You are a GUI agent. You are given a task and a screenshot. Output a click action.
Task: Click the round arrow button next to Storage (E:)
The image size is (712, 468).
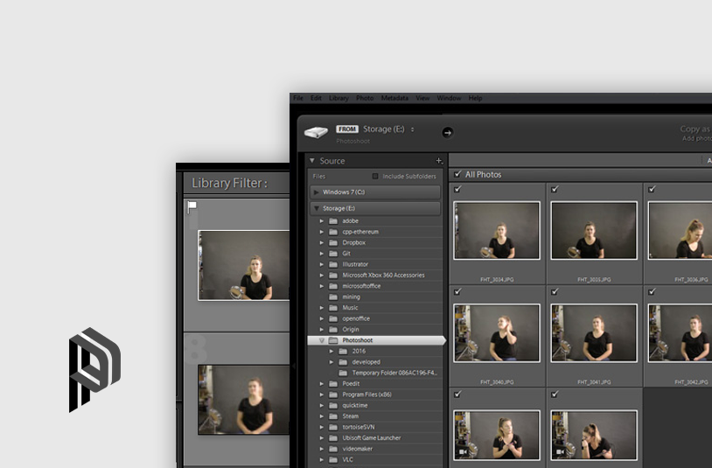point(447,132)
